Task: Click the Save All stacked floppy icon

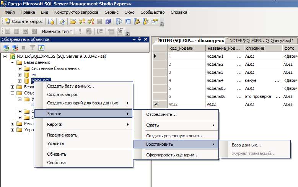Action: [108, 21]
